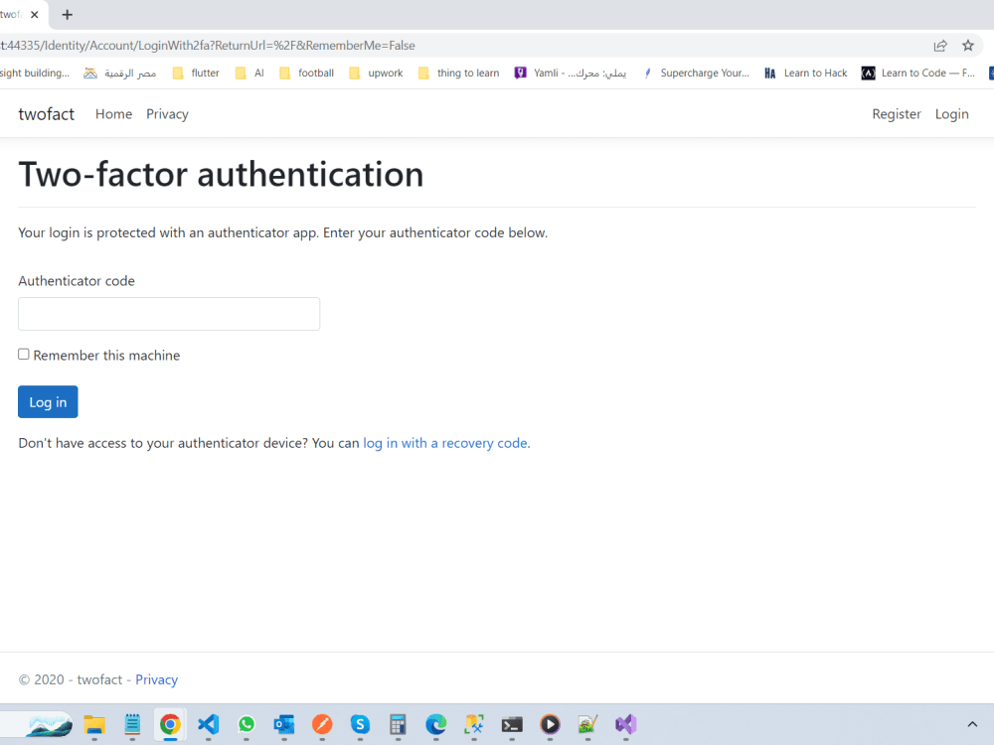The image size is (994, 745).
Task: Enable the Remember this machine checkbox
Action: (23, 355)
